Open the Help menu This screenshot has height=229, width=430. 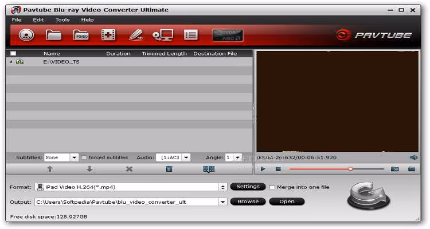coord(88,19)
